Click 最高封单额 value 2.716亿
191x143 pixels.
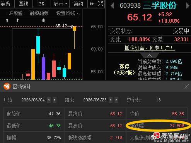(174, 74)
